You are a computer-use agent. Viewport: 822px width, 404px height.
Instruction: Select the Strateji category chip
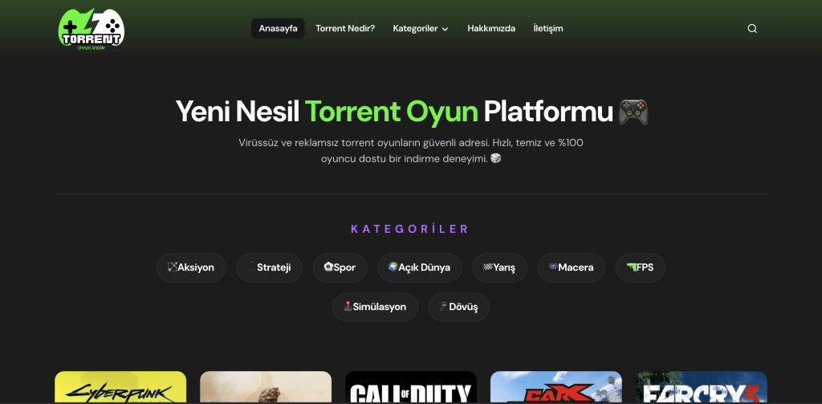pos(270,267)
